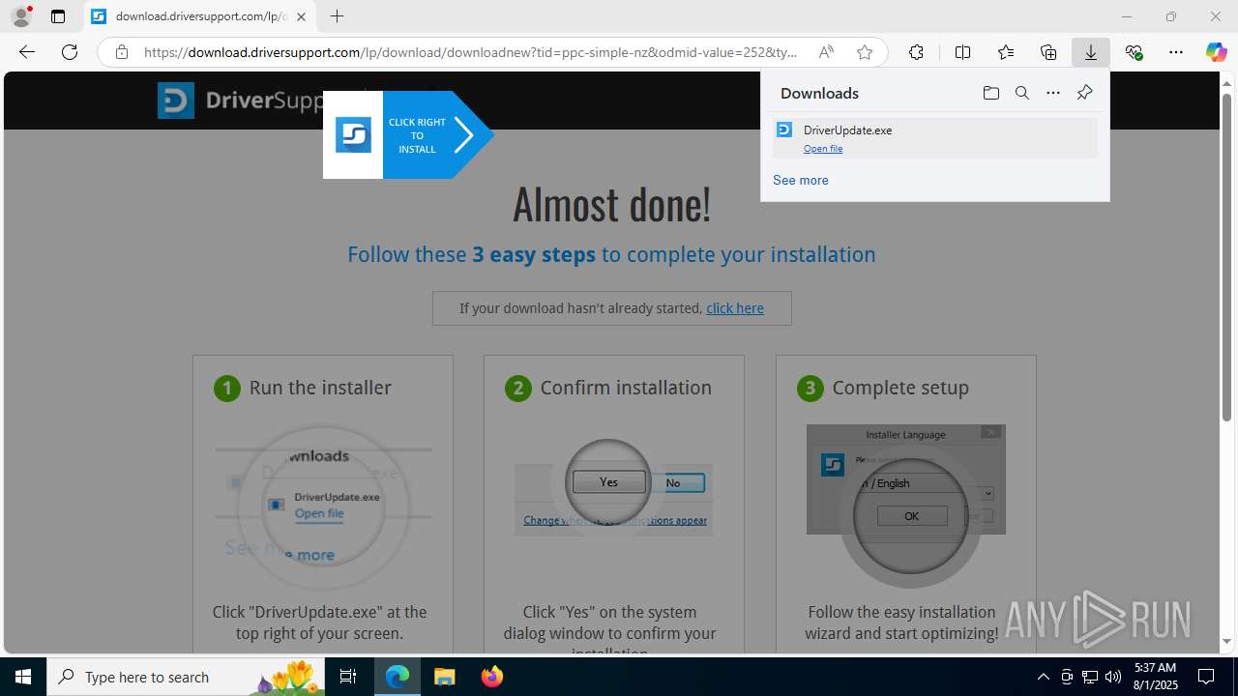
Task: Open the notification center icon
Action: coord(1207,677)
